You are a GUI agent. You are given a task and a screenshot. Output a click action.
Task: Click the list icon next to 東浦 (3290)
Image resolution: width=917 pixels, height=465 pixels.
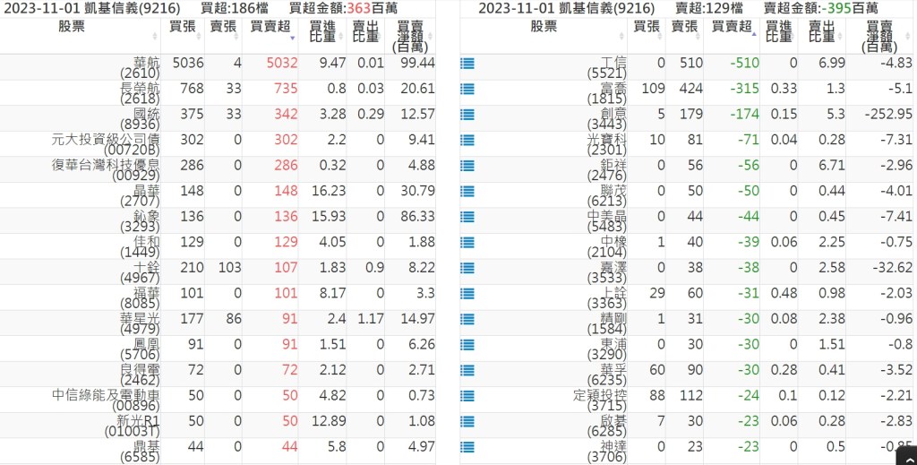pyautogui.click(x=467, y=345)
